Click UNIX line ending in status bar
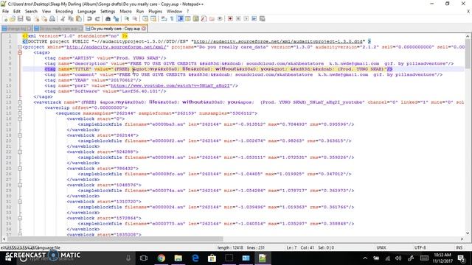This screenshot has width=472, height=265. pos(381,247)
